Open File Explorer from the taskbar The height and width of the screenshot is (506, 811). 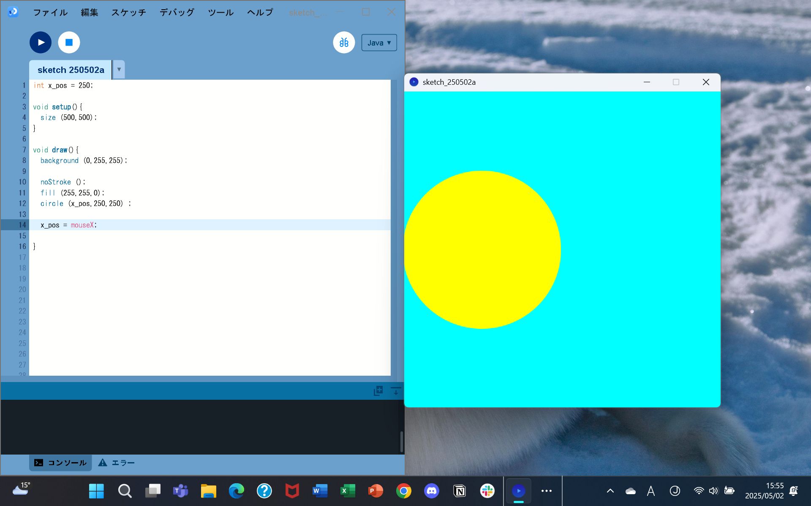208,491
